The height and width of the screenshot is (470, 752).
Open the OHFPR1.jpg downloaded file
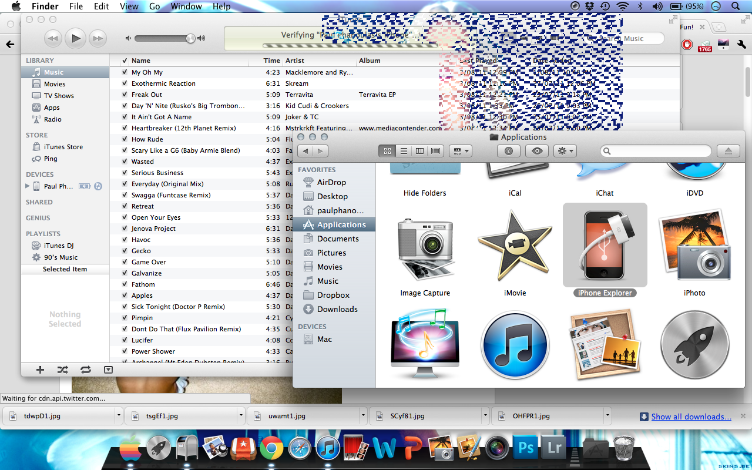coord(549,415)
